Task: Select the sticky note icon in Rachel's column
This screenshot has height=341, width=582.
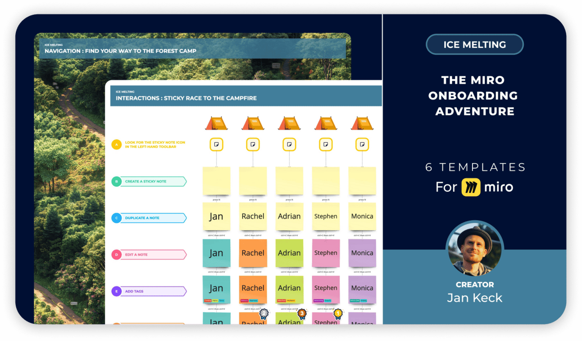Action: coord(253,145)
